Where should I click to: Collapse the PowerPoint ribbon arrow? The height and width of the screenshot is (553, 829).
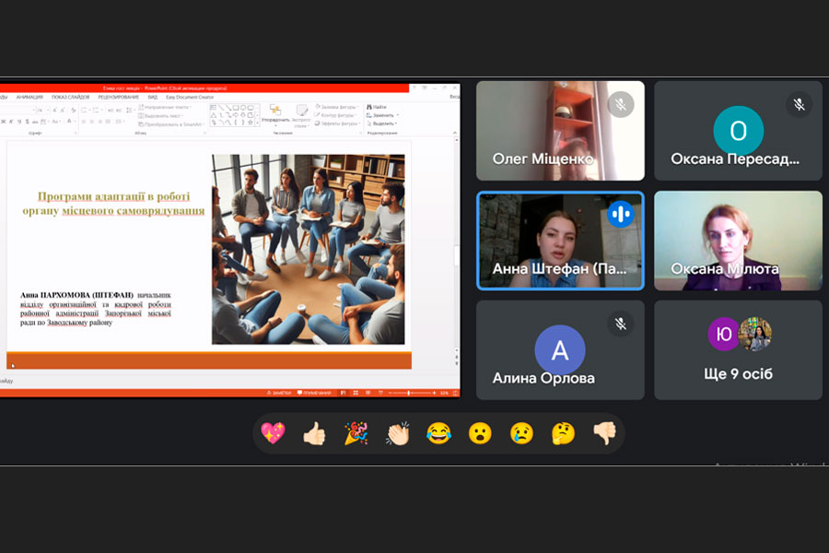(x=455, y=133)
